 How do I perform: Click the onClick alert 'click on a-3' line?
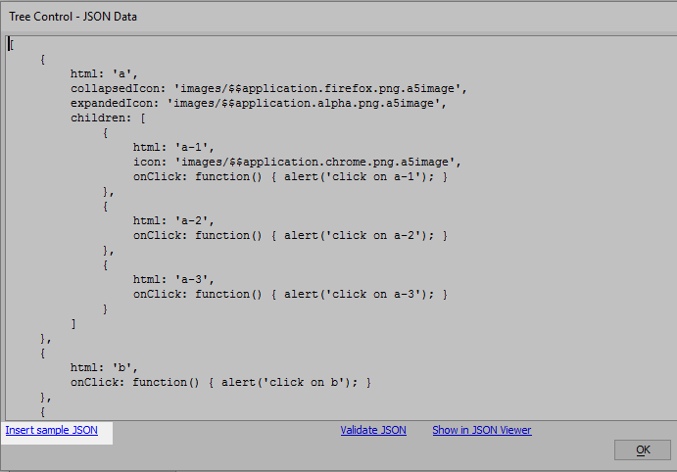[290, 294]
